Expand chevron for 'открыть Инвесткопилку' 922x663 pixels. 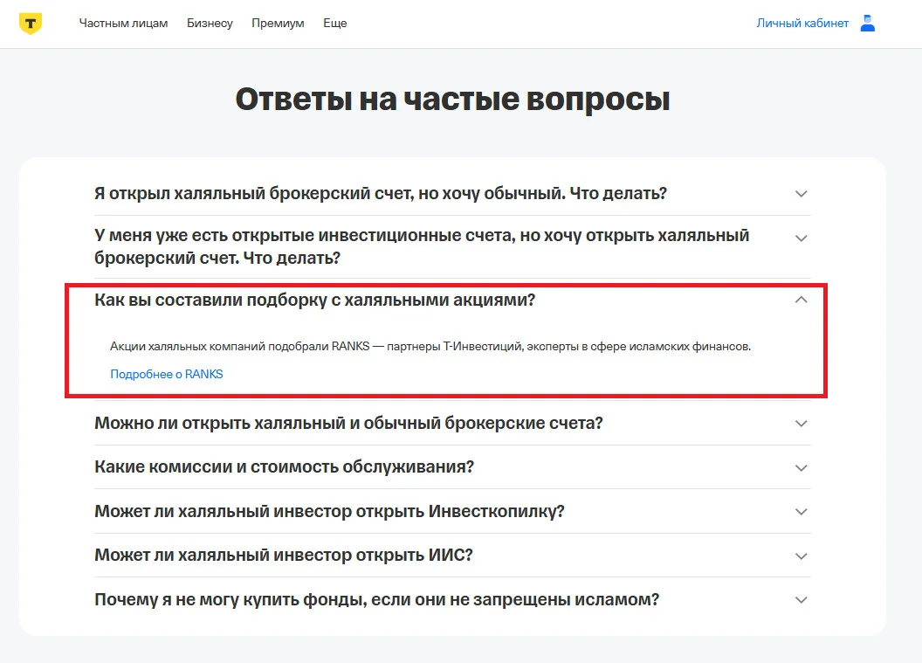801,512
